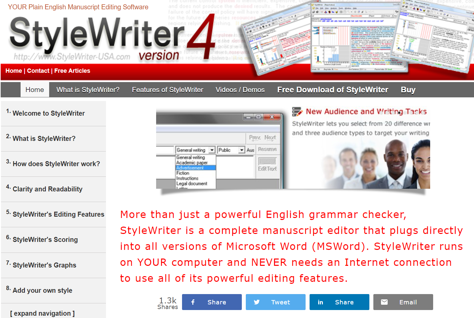Share the page on Facebook
474x318 pixels.
212,302
